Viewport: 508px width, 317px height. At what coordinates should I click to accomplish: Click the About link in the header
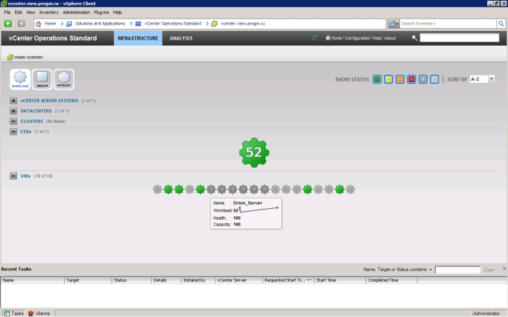click(390, 38)
